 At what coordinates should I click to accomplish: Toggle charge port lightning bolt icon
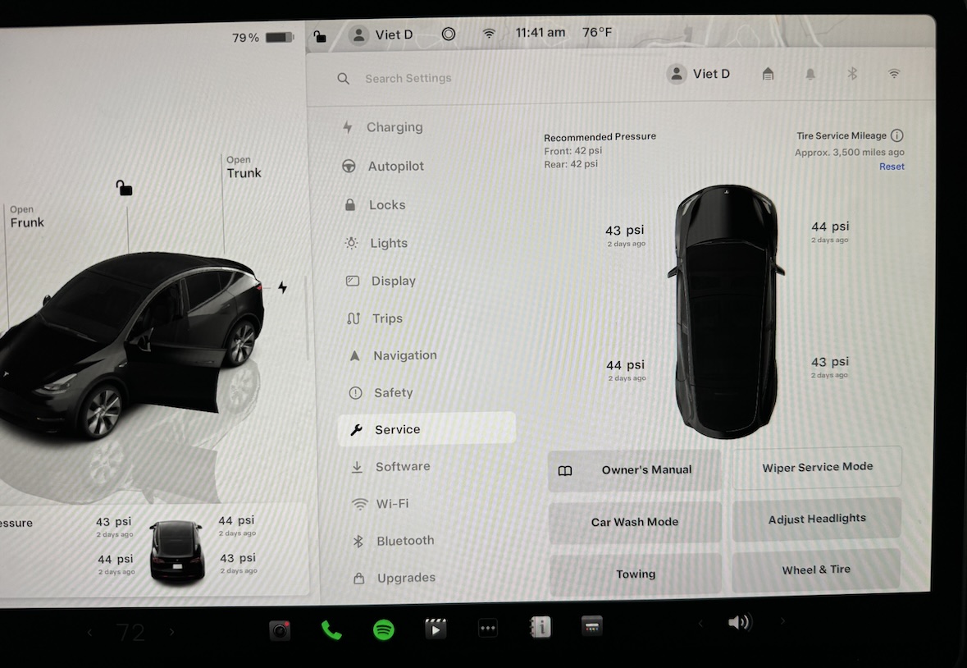pos(282,287)
